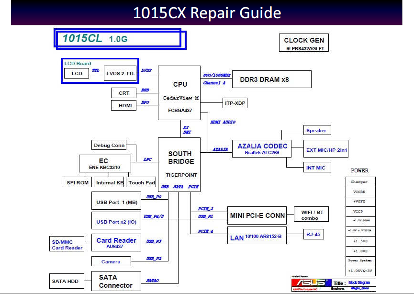Screen dimensions: 414x294
Task: Click the 'LVDS 2 TTL' block
Action: 121,73
